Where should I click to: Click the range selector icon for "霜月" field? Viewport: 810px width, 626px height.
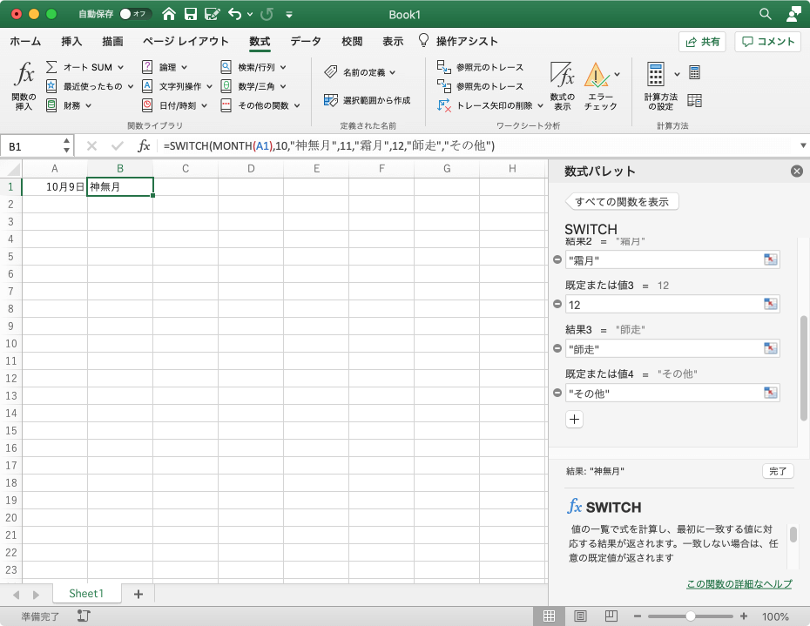(770, 259)
